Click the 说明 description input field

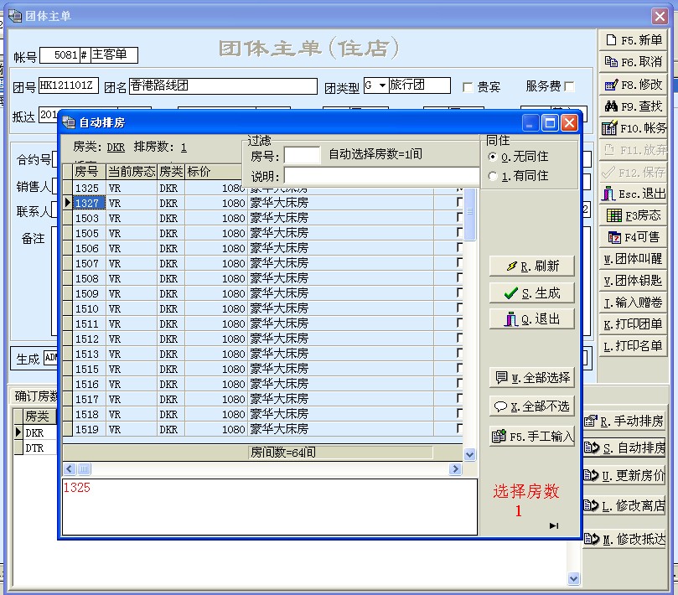click(381, 176)
